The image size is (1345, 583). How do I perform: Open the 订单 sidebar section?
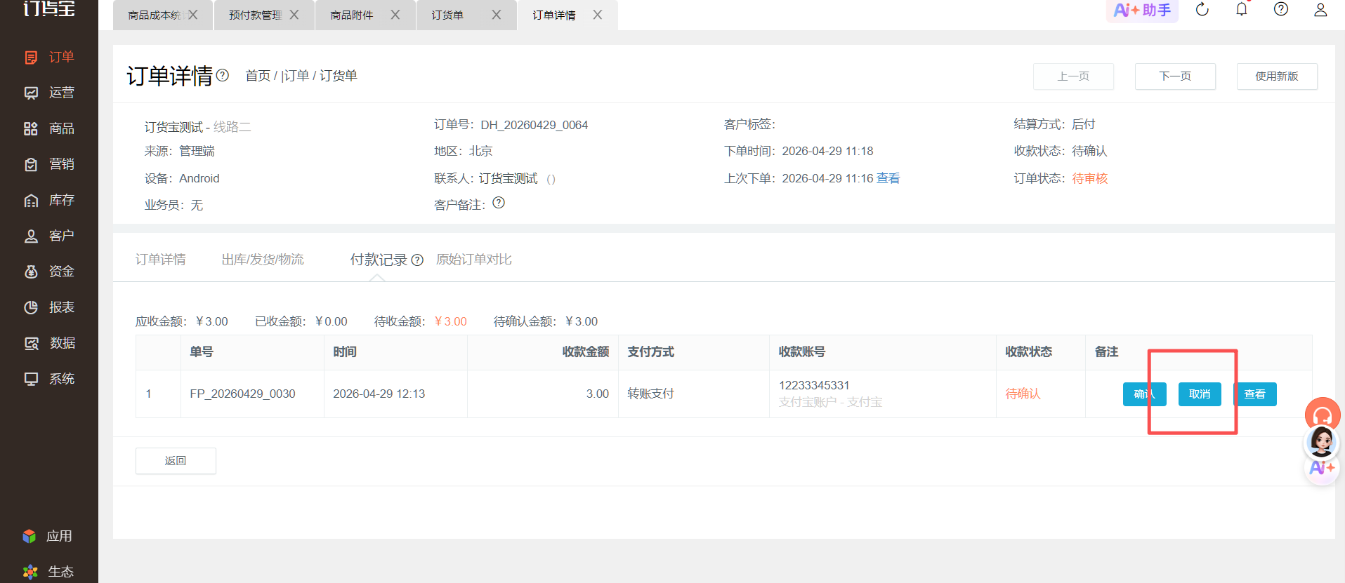click(49, 57)
